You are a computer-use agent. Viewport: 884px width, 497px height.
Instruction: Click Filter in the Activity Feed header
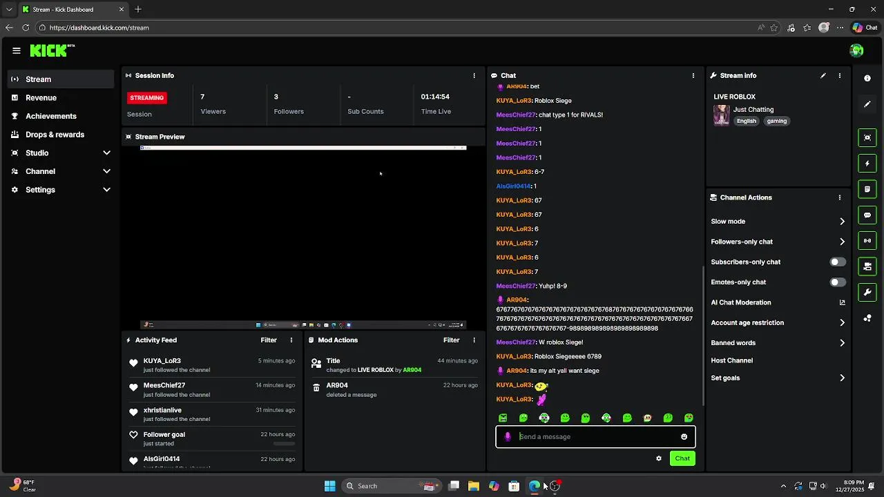[x=269, y=340]
